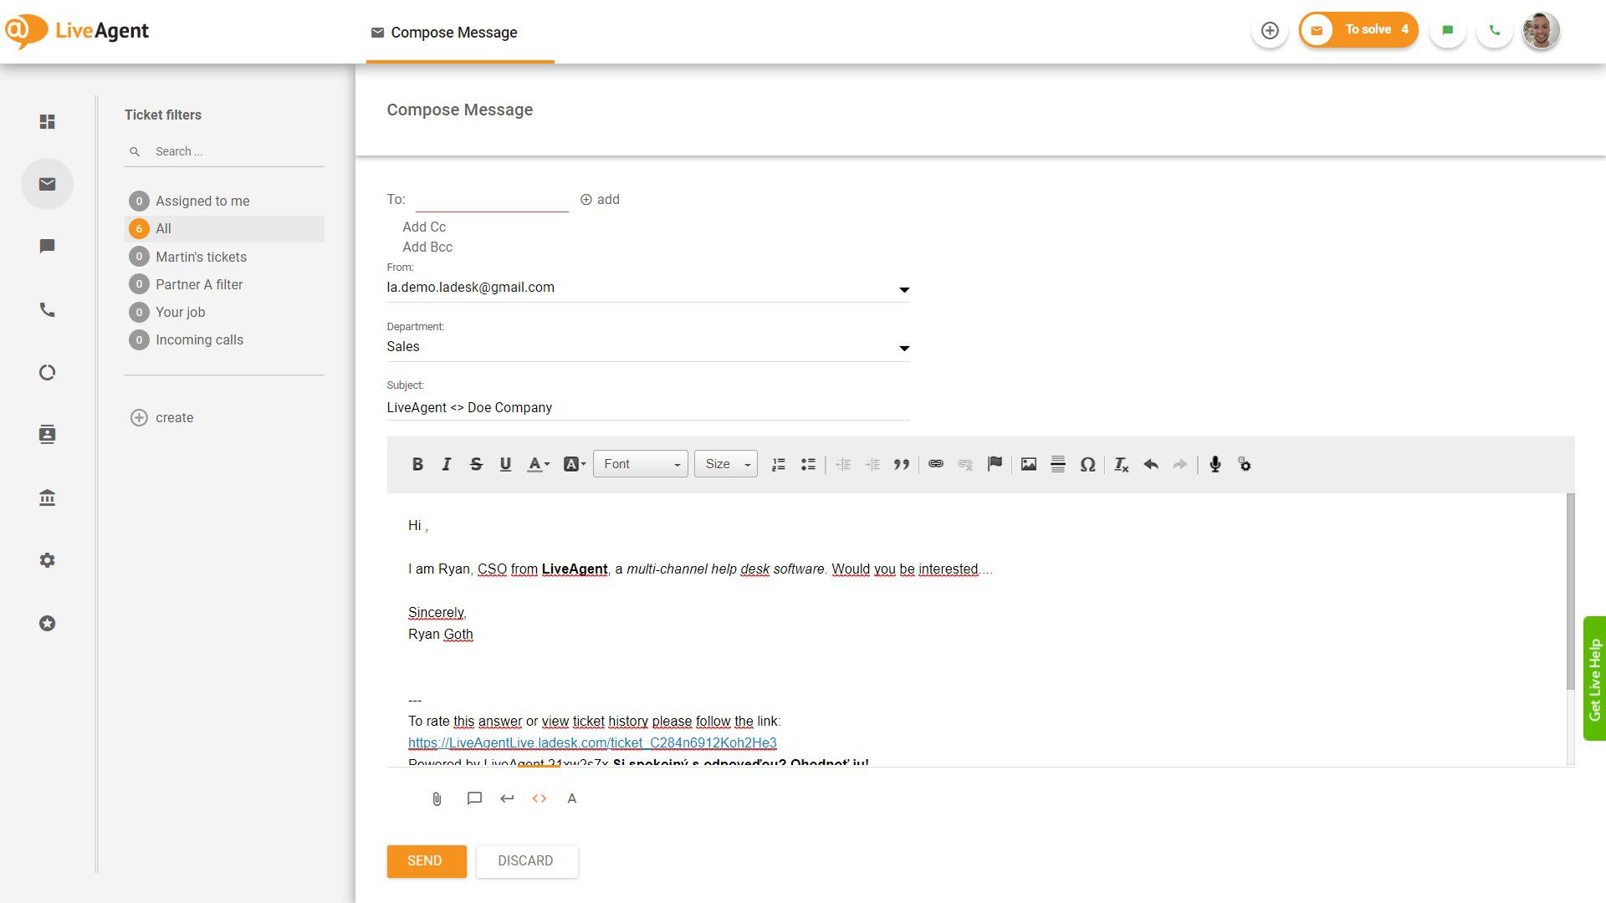
Task: Open the Font family dropdown
Action: [x=641, y=464]
